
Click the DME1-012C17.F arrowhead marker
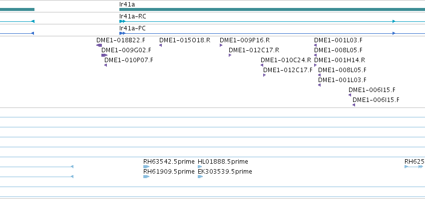tap(264, 75)
